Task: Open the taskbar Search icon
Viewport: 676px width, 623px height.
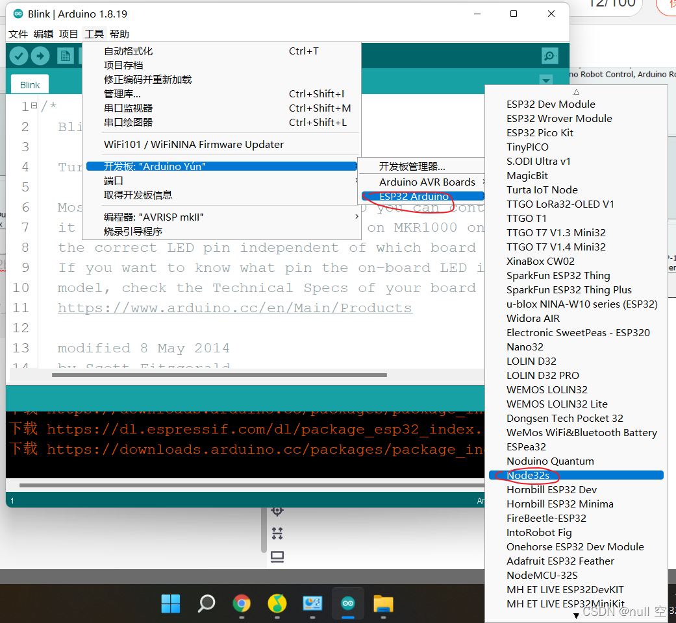Action: click(x=207, y=603)
